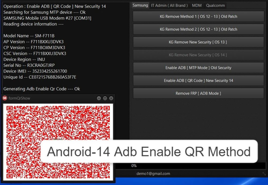
Task: Click KG Remove New Security OS 14
Action: 198,55
